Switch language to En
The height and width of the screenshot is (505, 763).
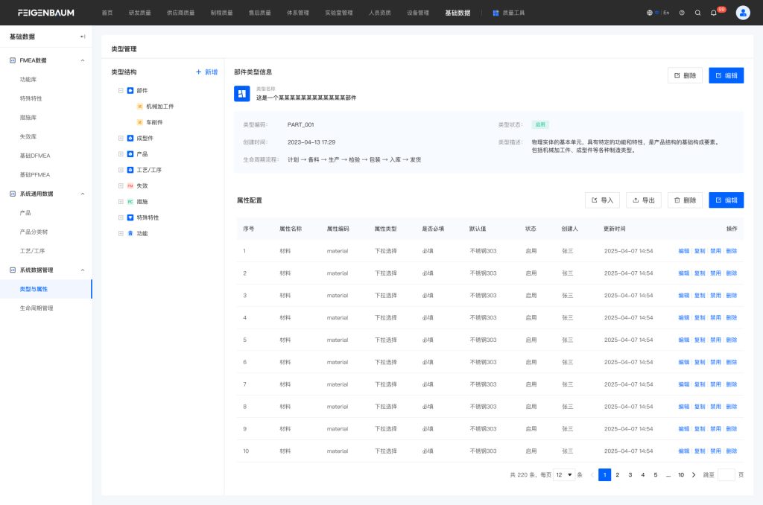coord(666,13)
